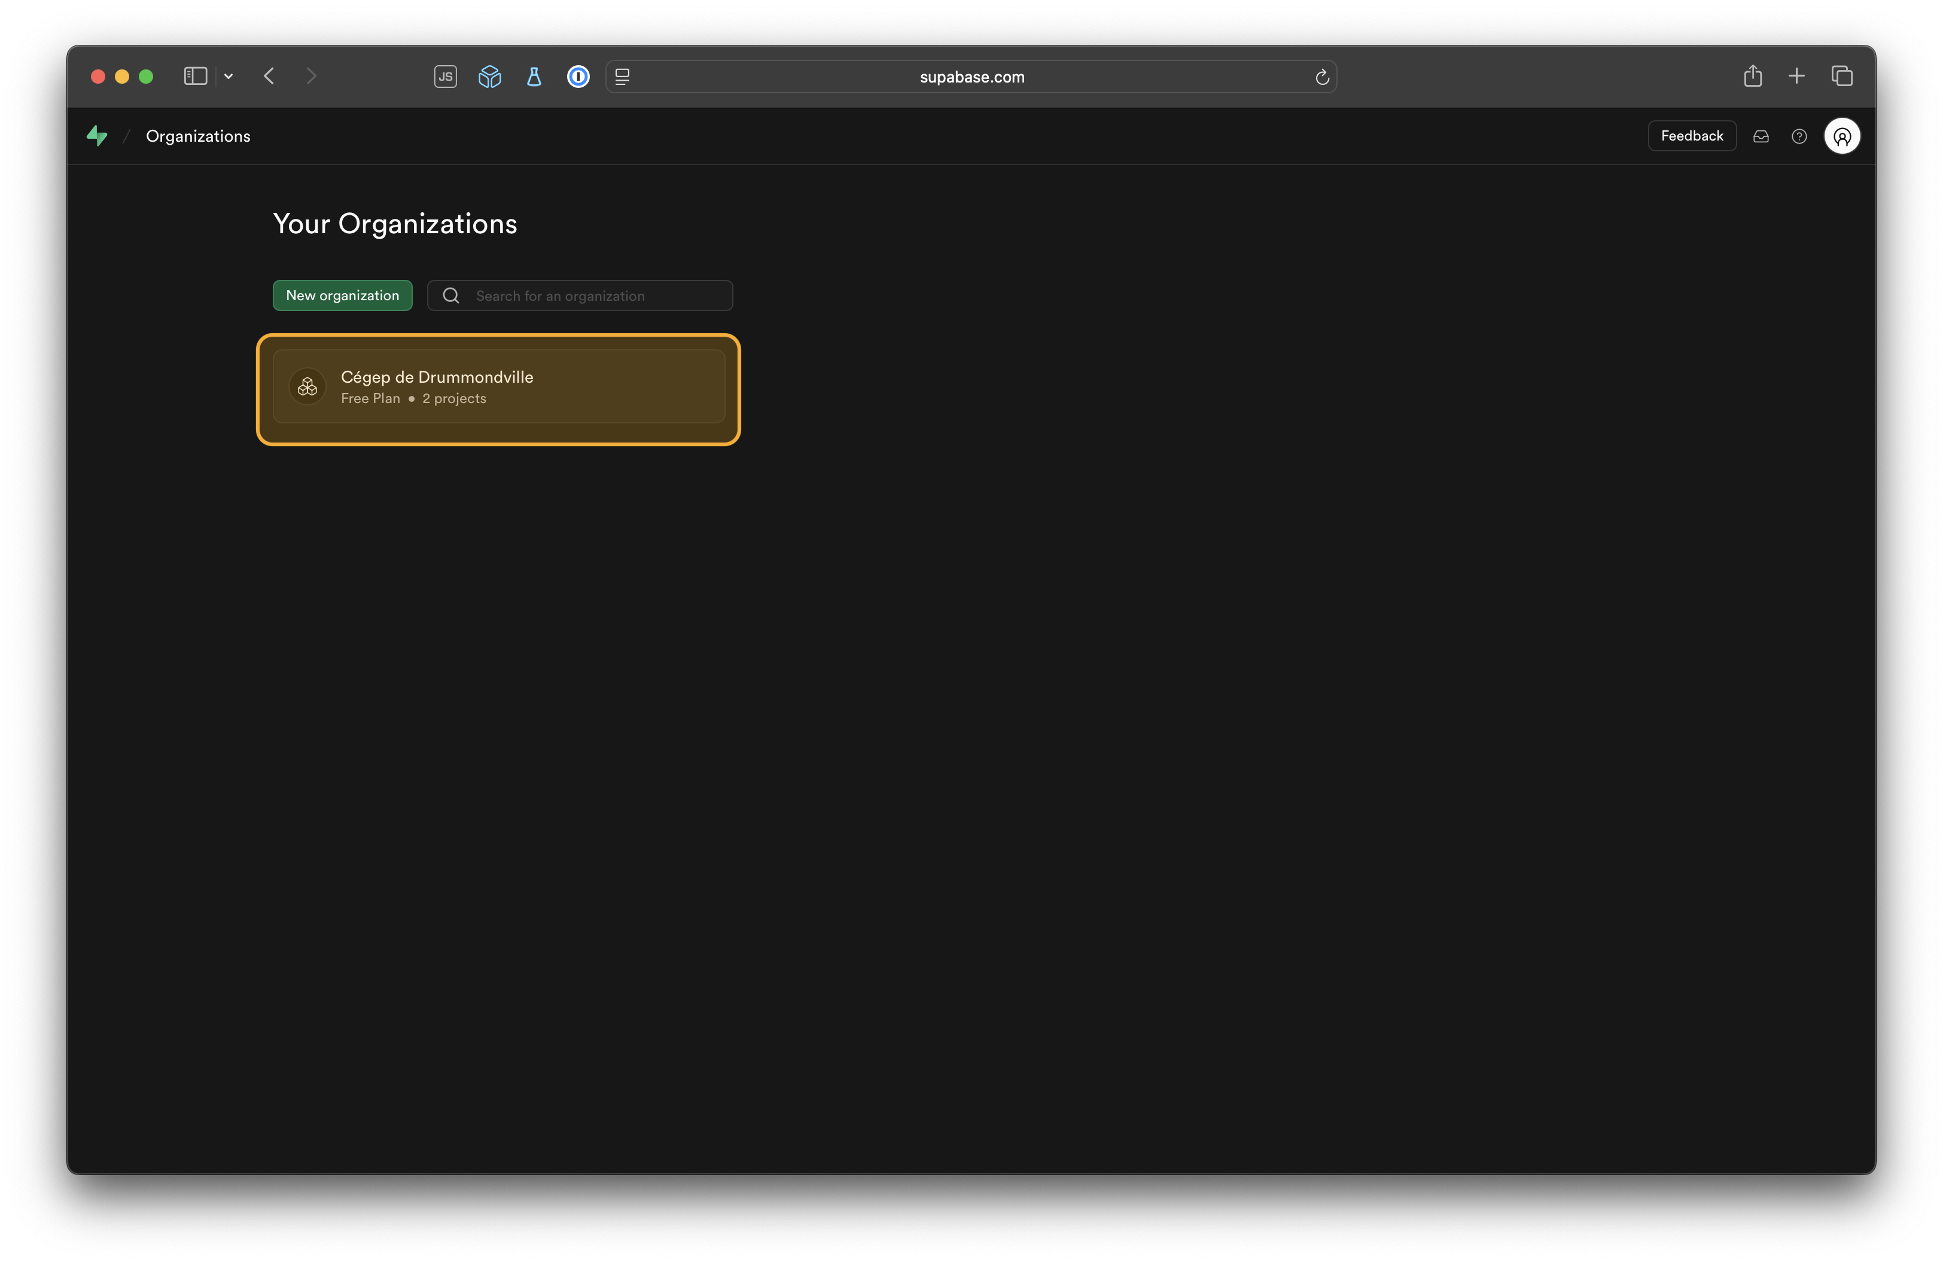Click the search magnifier icon
The width and height of the screenshot is (1943, 1263).
tap(450, 295)
